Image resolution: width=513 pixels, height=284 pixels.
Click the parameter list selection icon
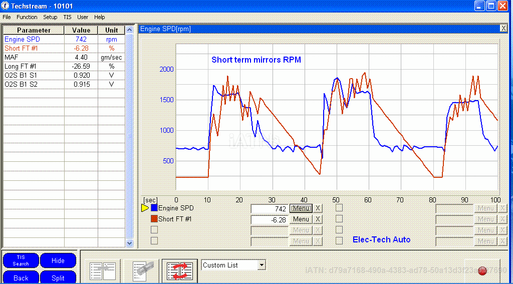[102, 270]
